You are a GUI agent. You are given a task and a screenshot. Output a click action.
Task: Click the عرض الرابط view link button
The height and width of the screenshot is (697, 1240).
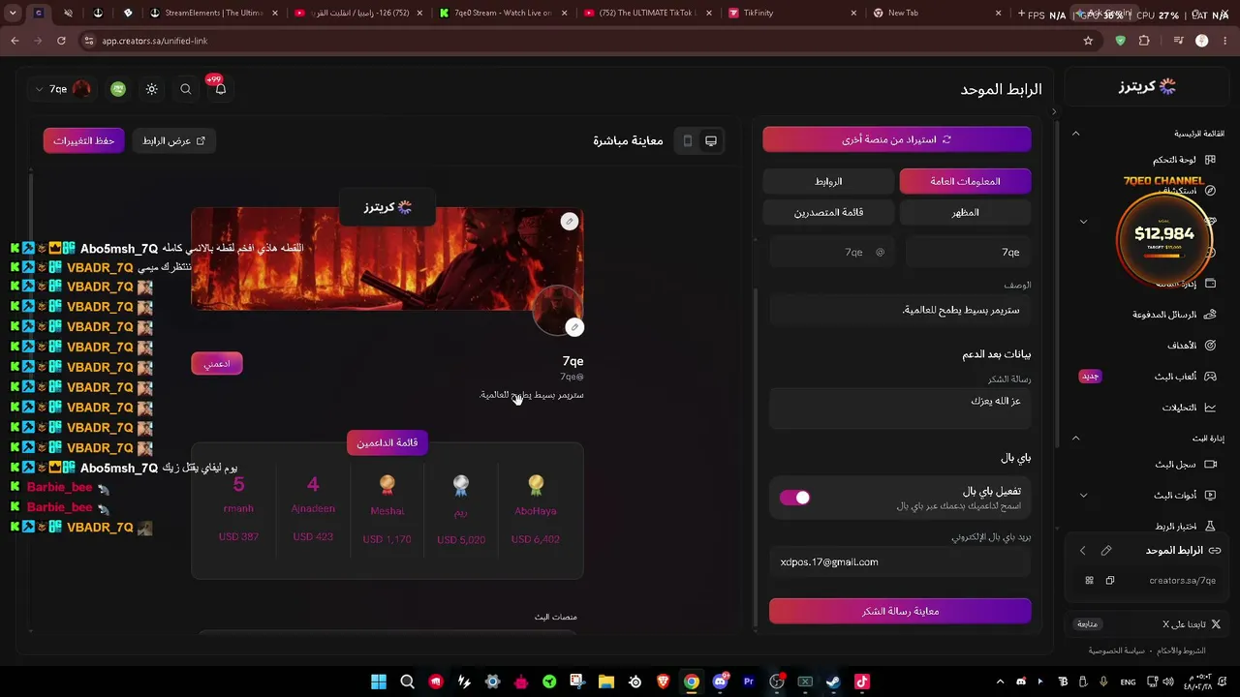click(174, 141)
